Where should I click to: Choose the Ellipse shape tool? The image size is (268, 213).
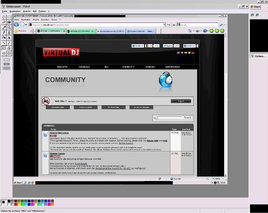[4, 53]
